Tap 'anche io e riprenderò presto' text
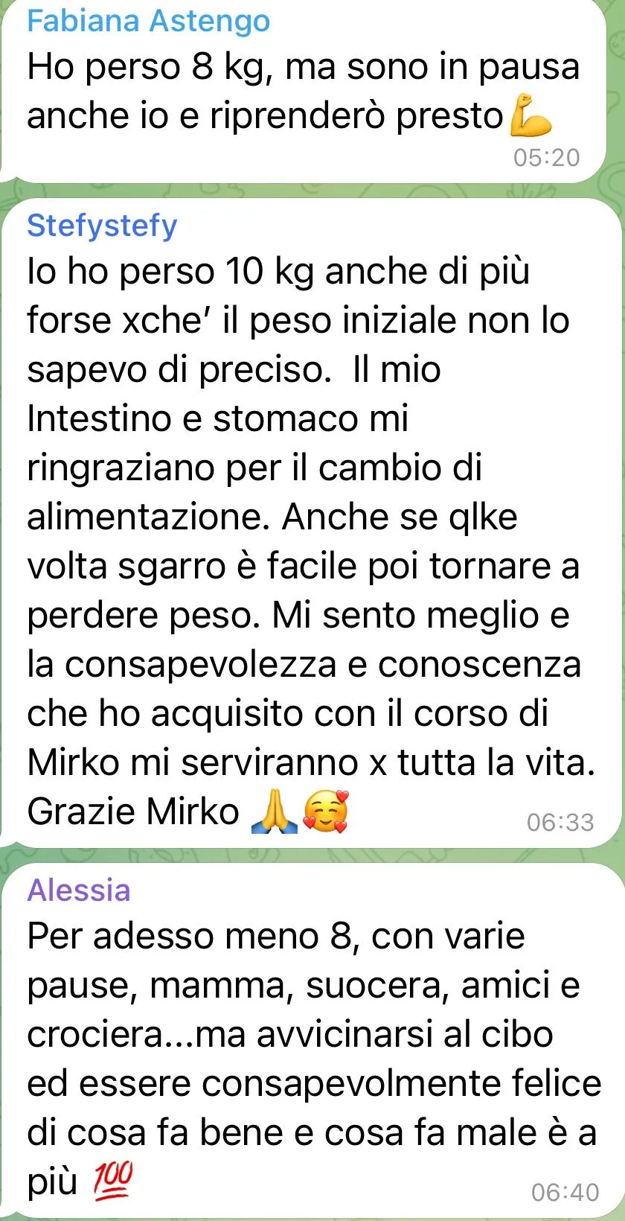Image resolution: width=625 pixels, height=1221 pixels. tap(266, 116)
